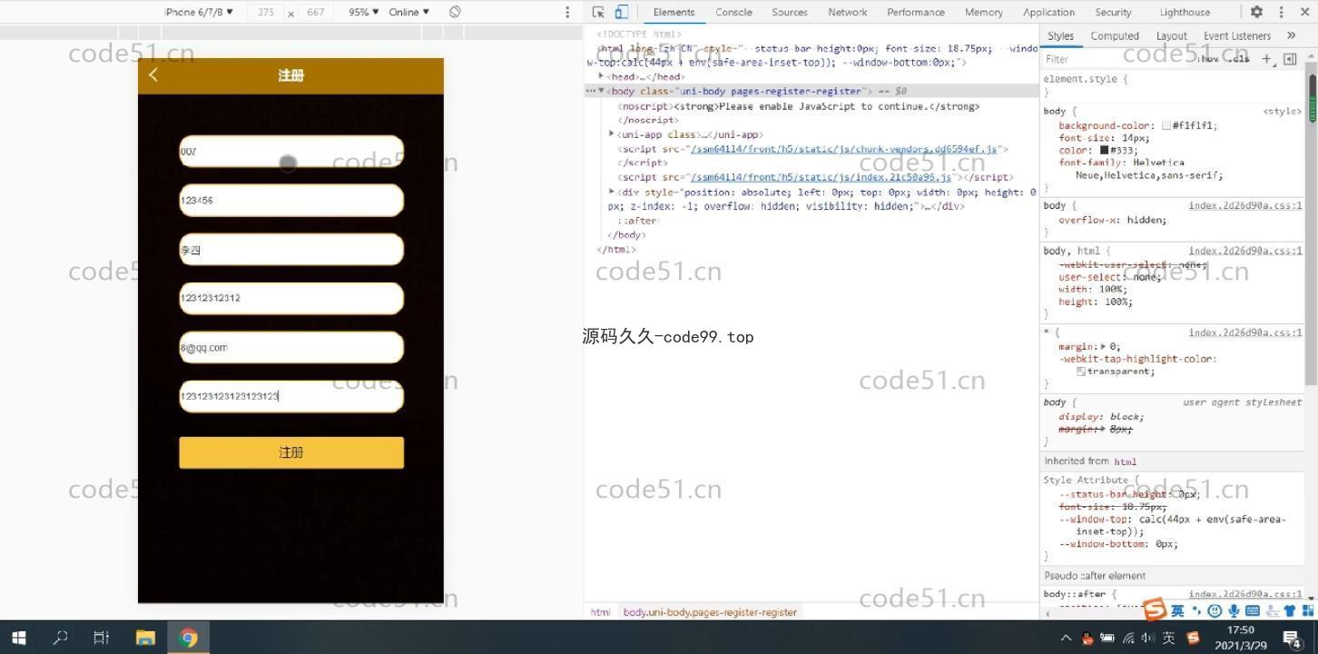The image size is (1318, 654).
Task: Click the new style rule plus icon
Action: click(x=1266, y=58)
